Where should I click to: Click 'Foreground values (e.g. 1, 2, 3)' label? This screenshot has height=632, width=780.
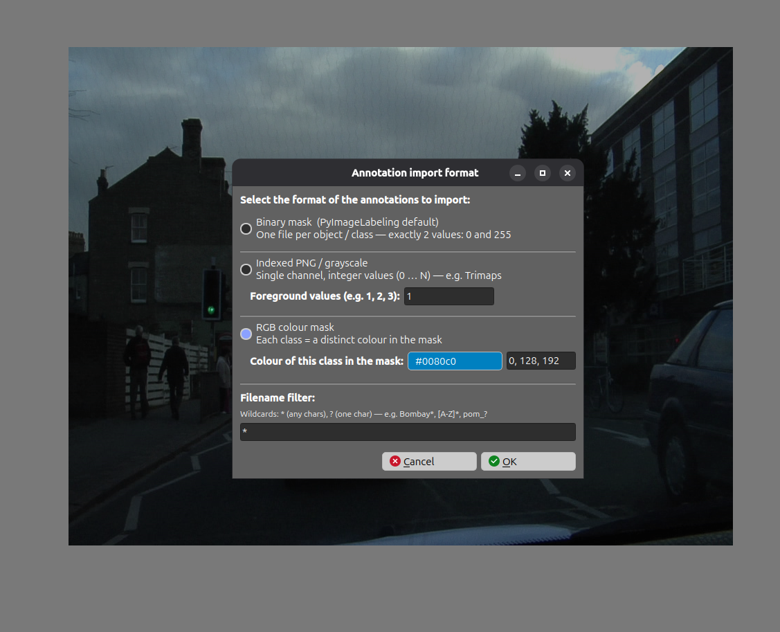coord(325,296)
